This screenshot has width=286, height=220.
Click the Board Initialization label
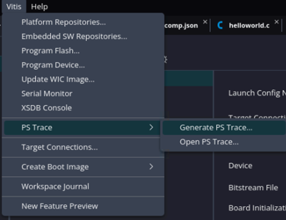click(257, 208)
